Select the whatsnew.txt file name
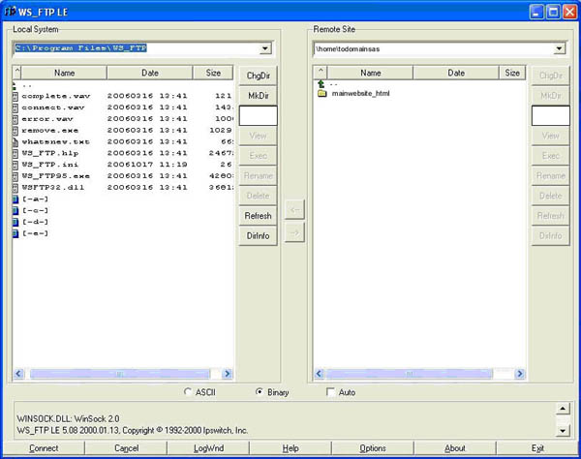Screen dimensions: 581x459 (x=55, y=142)
